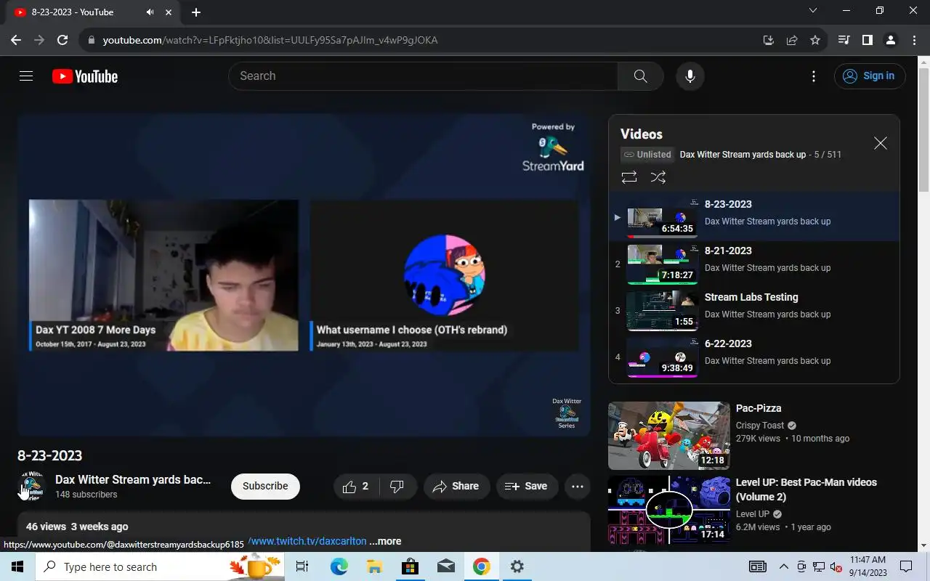Open Chrome three-dot menu
The height and width of the screenshot is (581, 930).
tap(913, 40)
